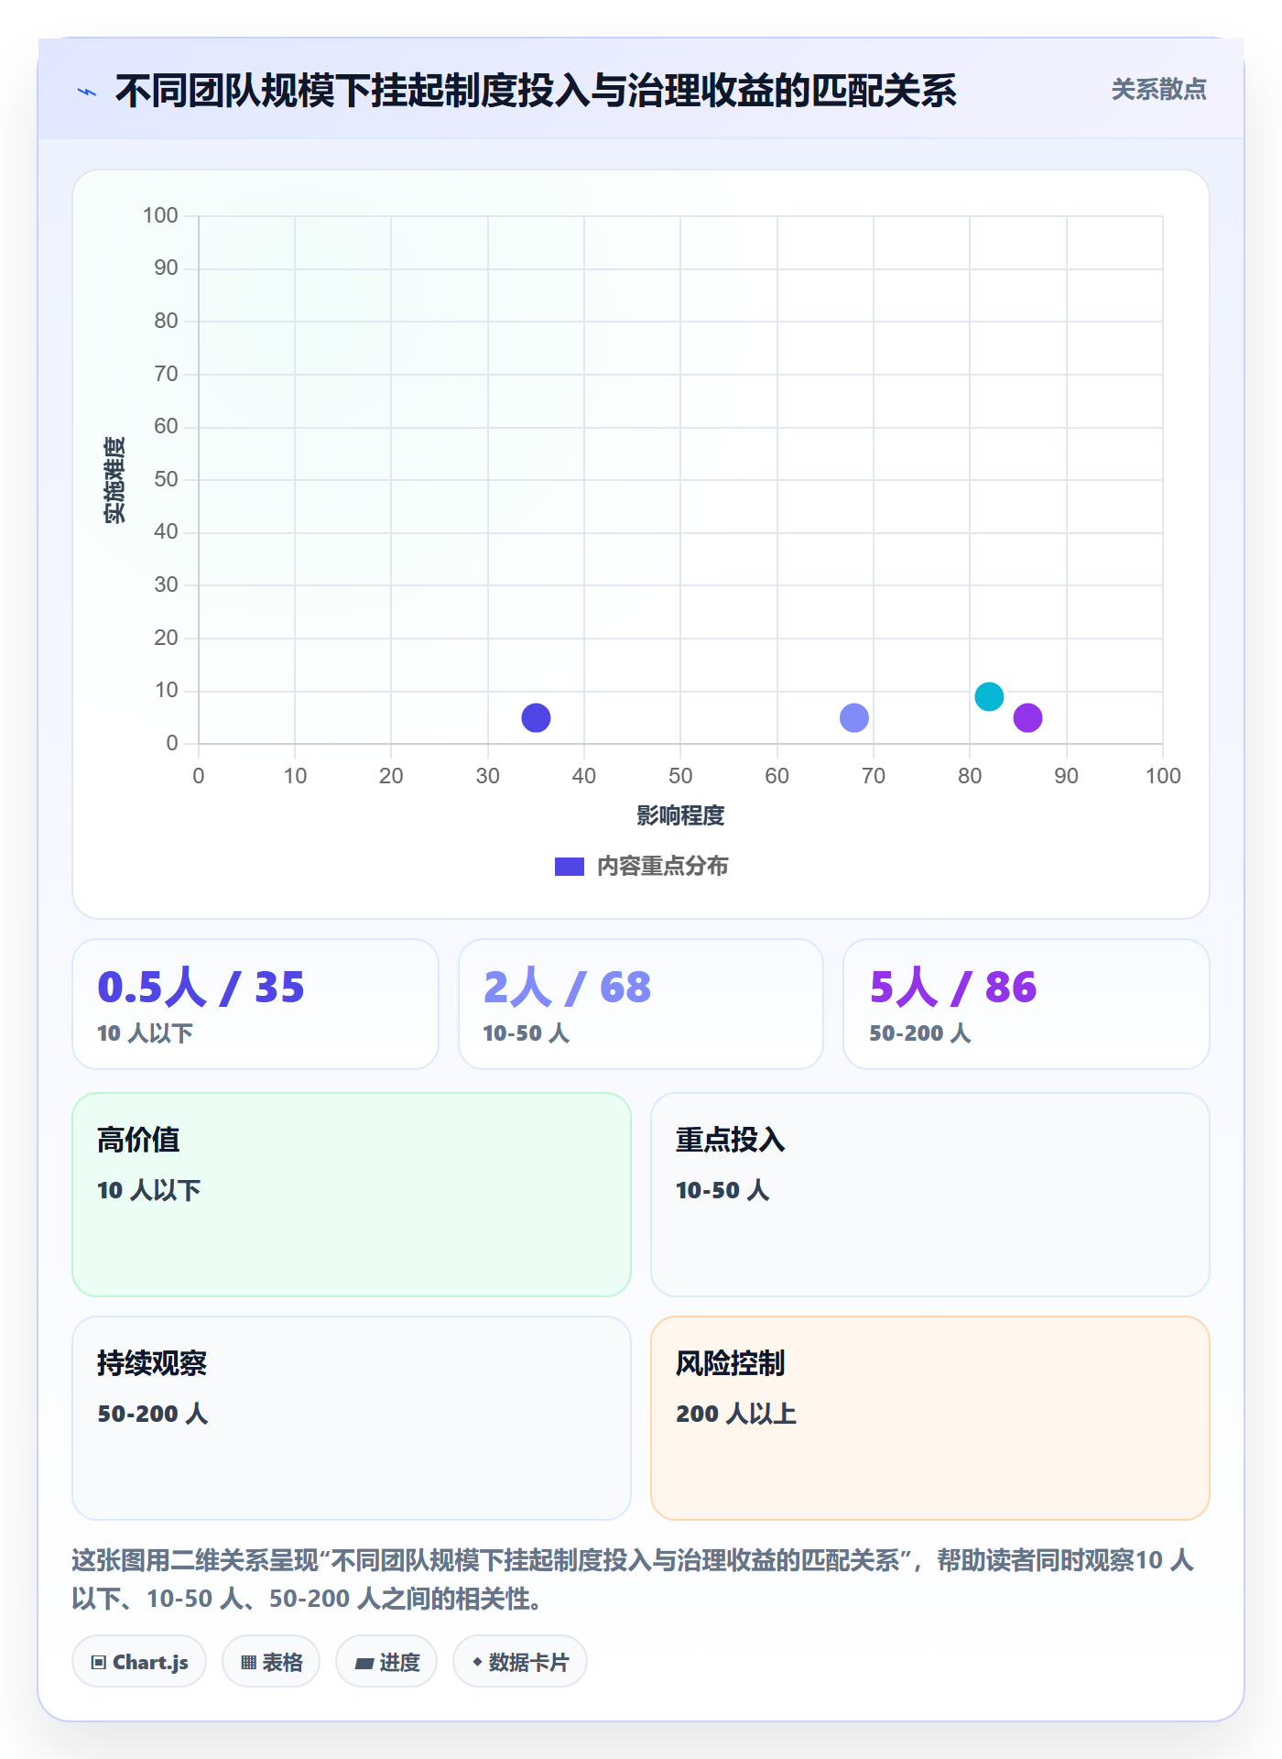Screen dimensions: 1282x1759
Task: Click the description paragraph starting 这张图用二维关系
Action: [x=634, y=1579]
